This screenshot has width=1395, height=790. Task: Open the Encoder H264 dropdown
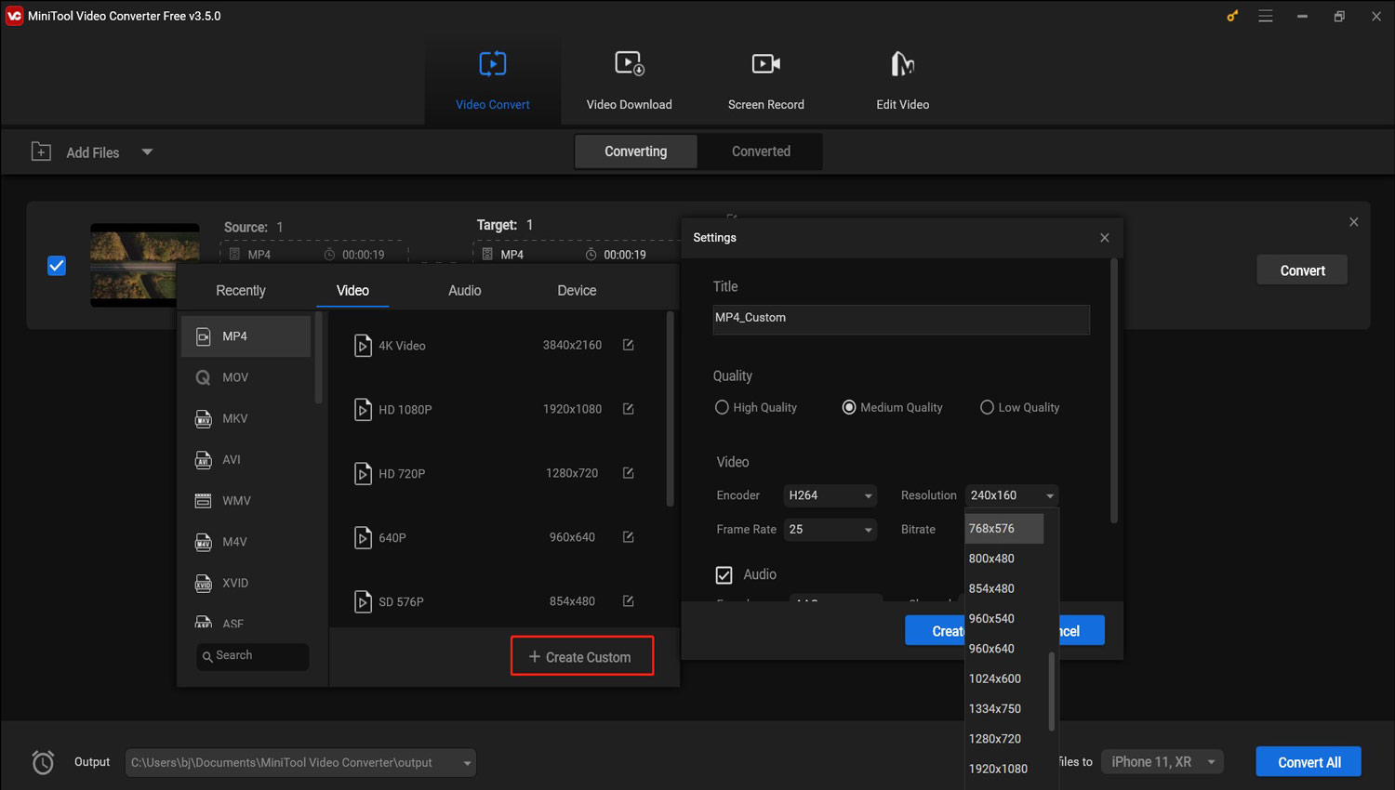830,495
